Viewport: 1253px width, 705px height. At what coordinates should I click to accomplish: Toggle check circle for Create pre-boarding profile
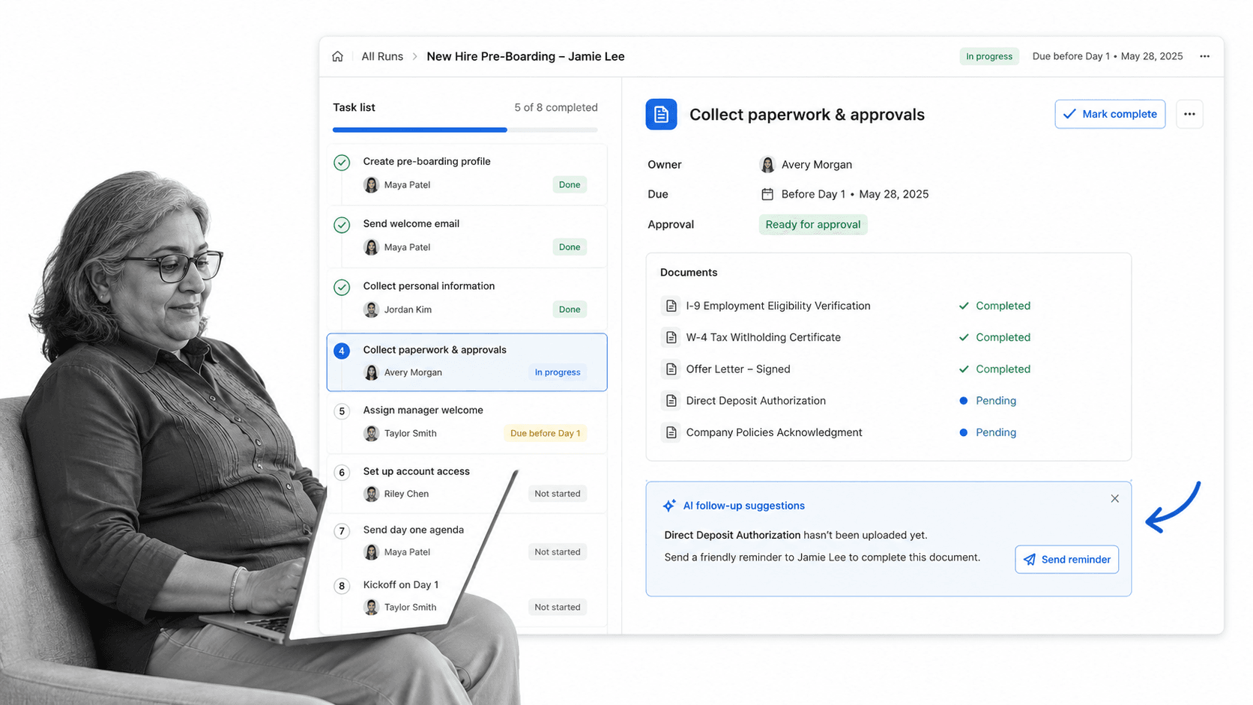(342, 163)
